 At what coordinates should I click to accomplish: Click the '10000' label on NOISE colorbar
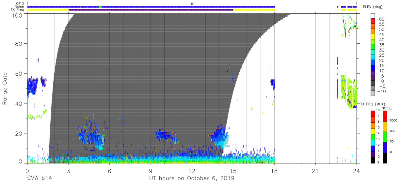click(393, 121)
